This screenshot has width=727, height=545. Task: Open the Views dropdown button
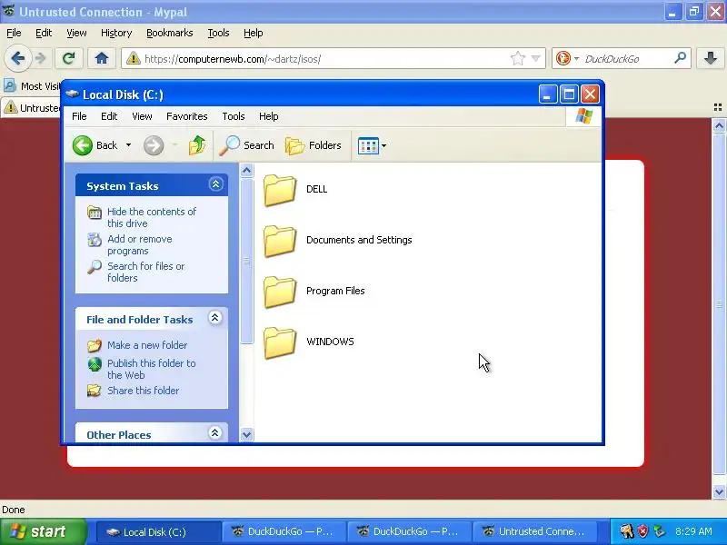click(x=372, y=145)
